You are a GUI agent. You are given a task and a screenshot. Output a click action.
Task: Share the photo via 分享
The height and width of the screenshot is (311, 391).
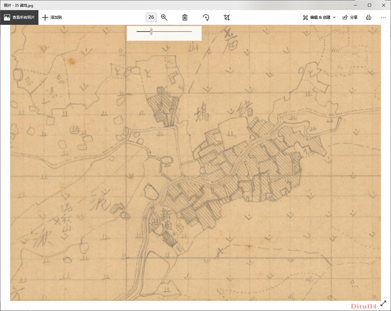coord(350,17)
